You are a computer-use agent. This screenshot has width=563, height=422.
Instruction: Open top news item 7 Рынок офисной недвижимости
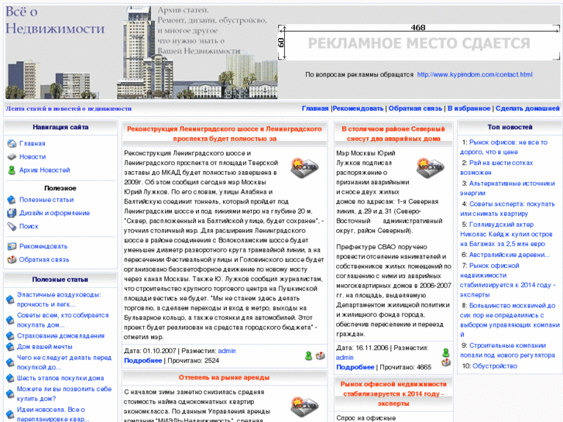(x=508, y=280)
